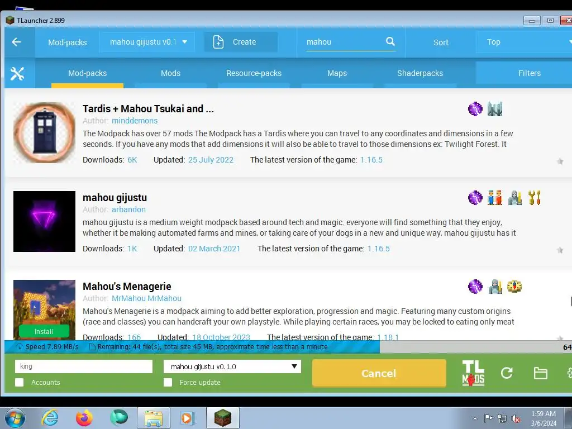Click game version 1.16.5 on Tardis row
Image resolution: width=572 pixels, height=429 pixels.
tap(371, 160)
